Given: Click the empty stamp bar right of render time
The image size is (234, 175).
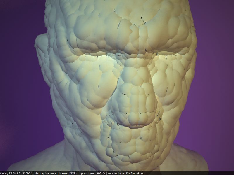Looking at the screenshot, I should tap(190, 173).
